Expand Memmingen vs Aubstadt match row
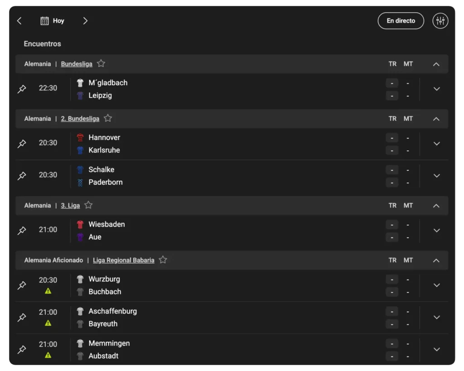This screenshot has width=464, height=371. point(437,349)
